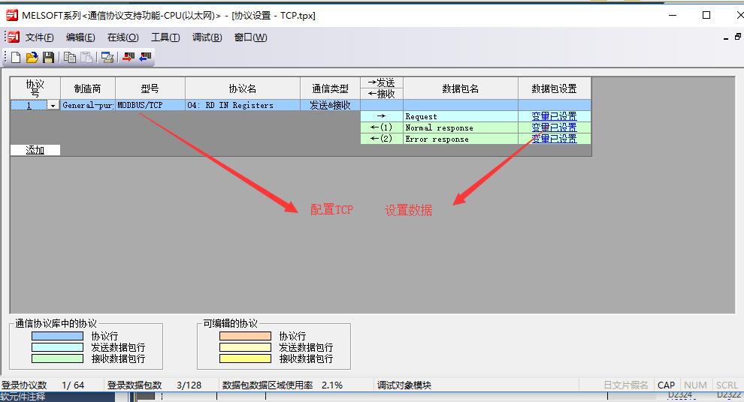
Task: Open the 文件(F) menu
Action: click(x=39, y=37)
